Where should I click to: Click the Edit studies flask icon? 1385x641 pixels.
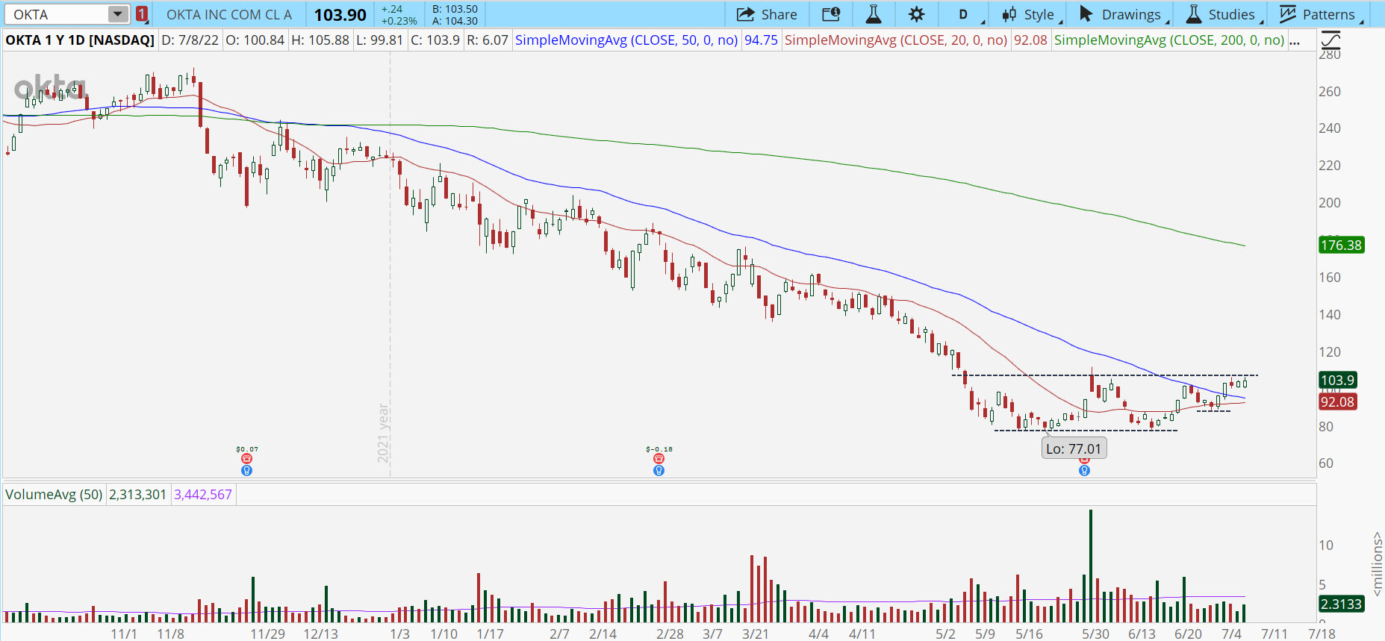[873, 14]
